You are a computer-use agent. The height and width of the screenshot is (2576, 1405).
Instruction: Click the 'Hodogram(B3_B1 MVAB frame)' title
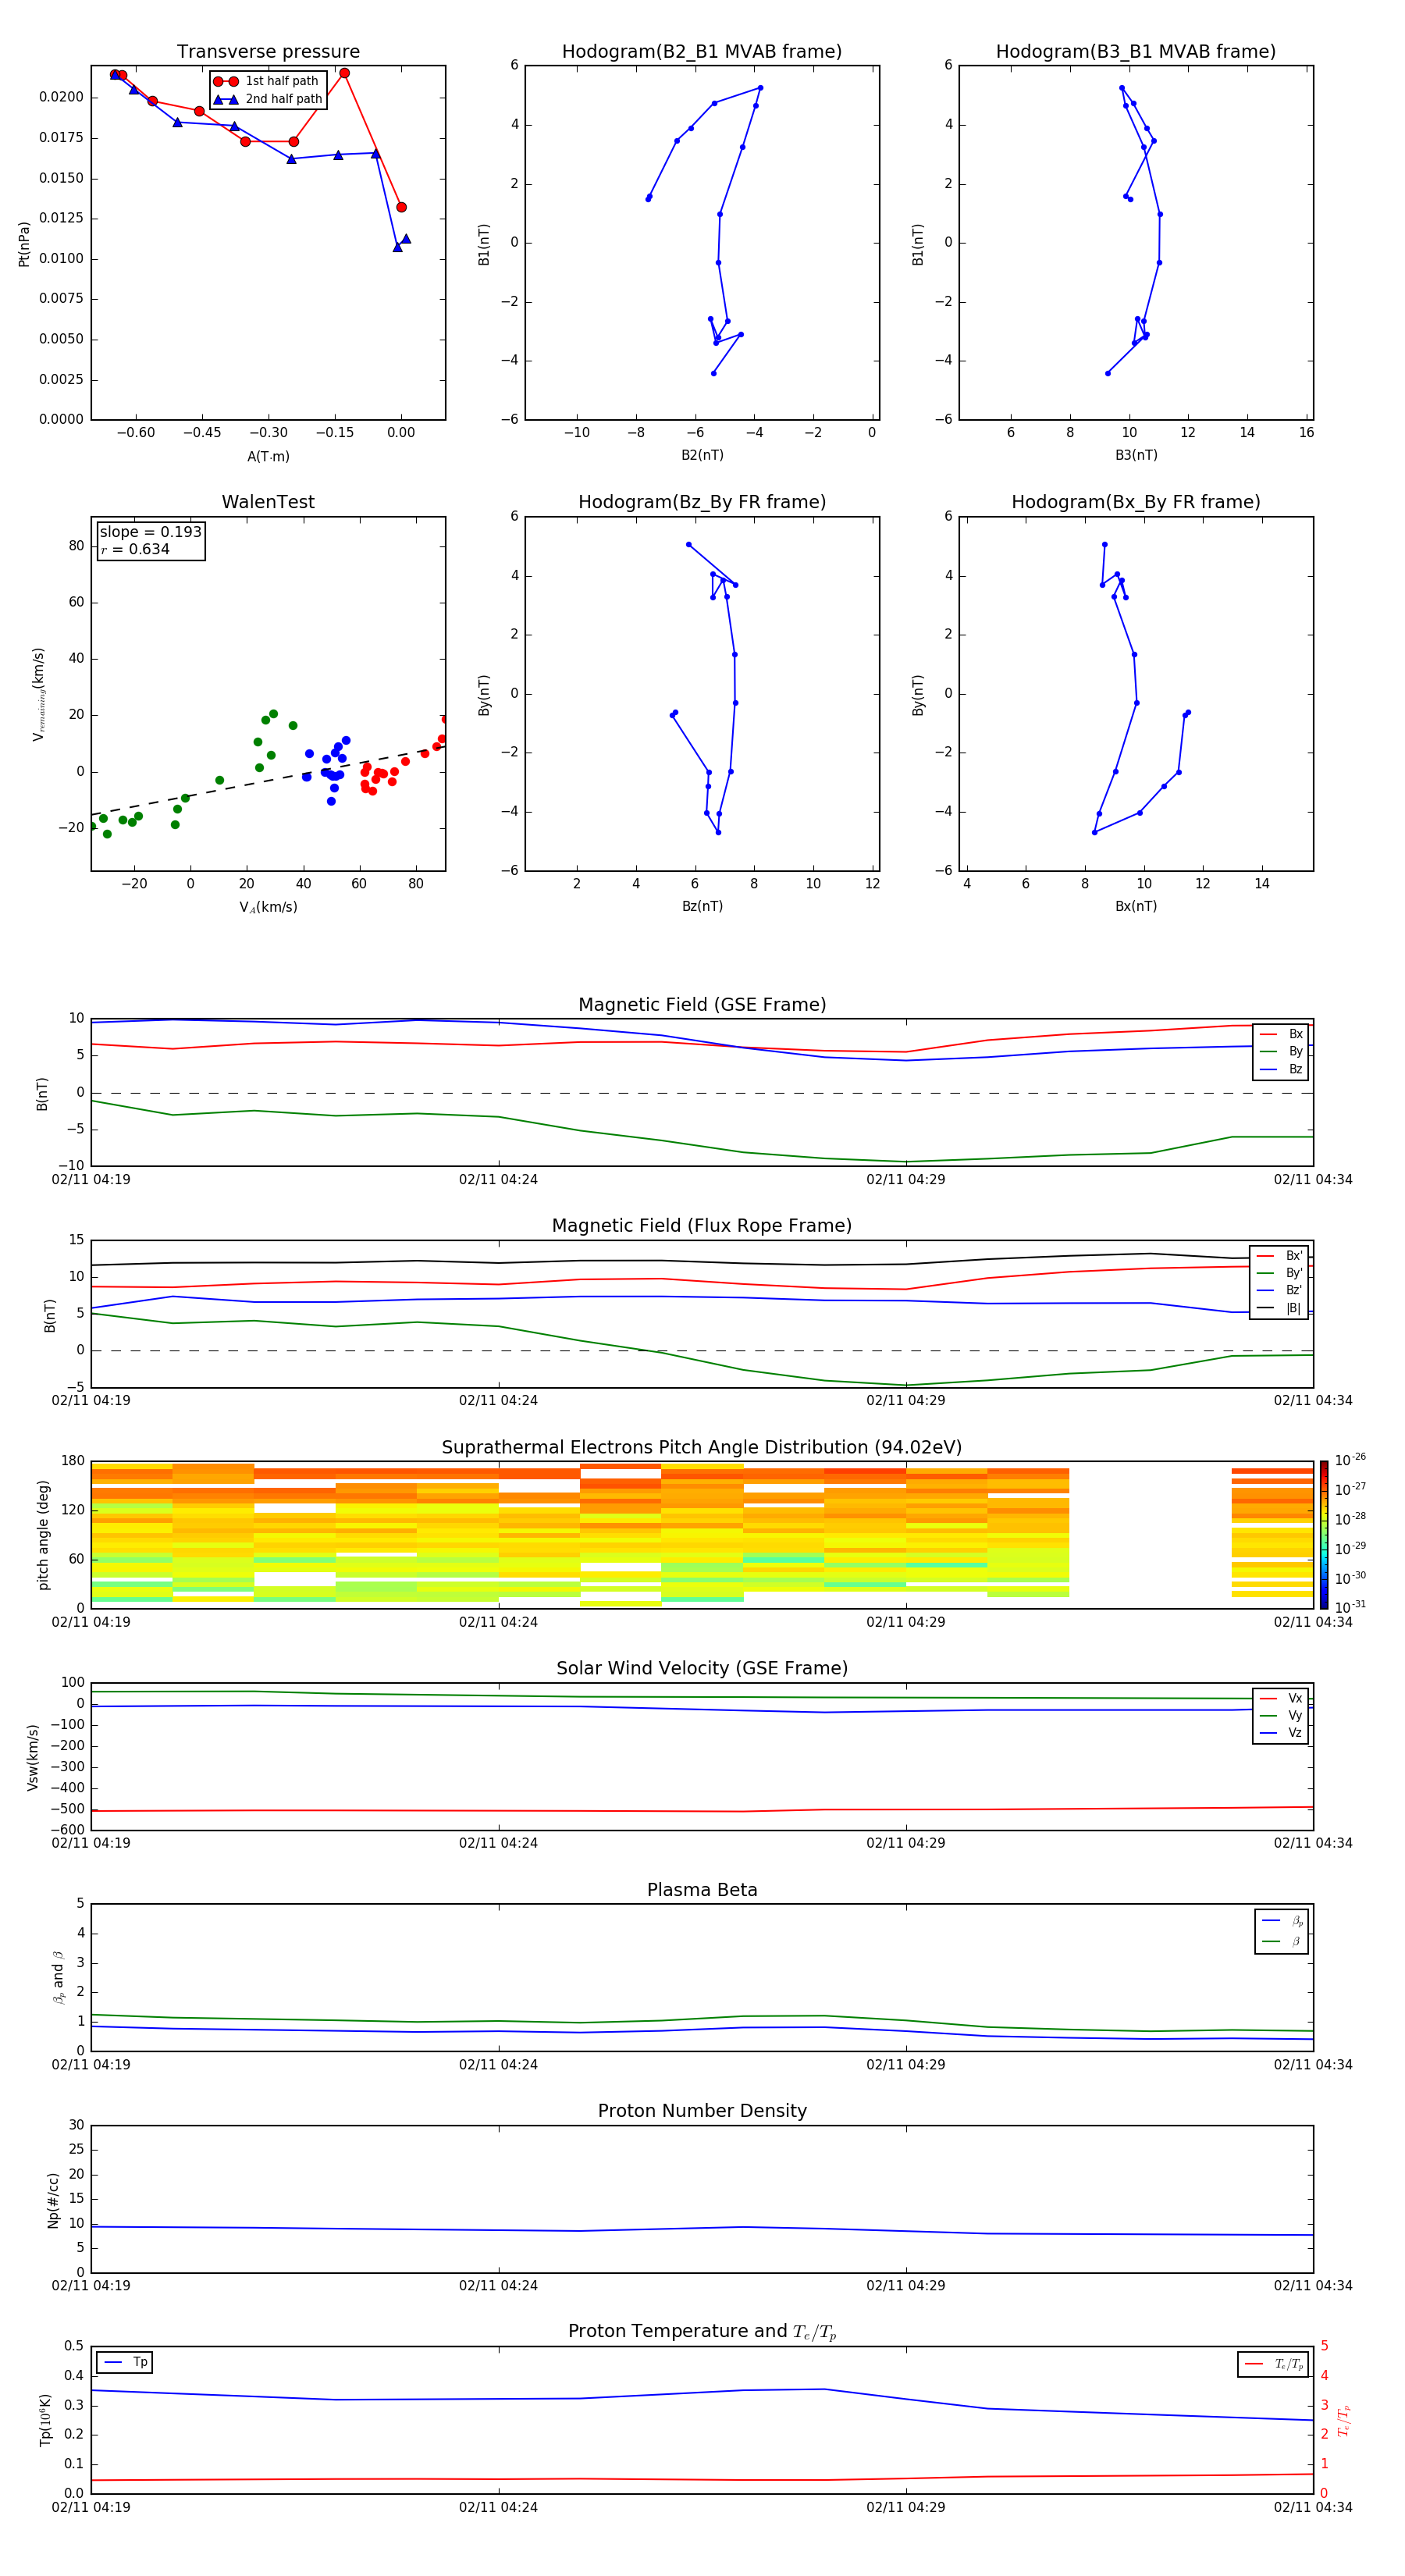[x=1136, y=52]
